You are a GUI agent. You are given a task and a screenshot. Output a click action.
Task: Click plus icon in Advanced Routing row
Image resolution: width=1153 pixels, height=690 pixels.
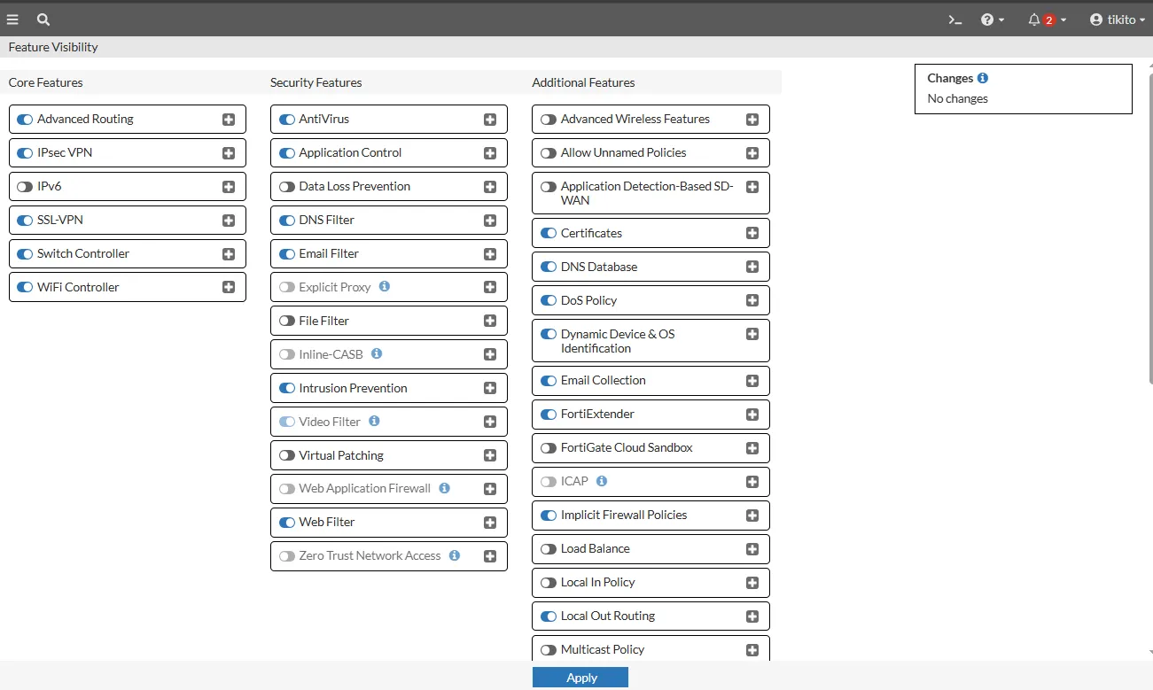coord(229,120)
